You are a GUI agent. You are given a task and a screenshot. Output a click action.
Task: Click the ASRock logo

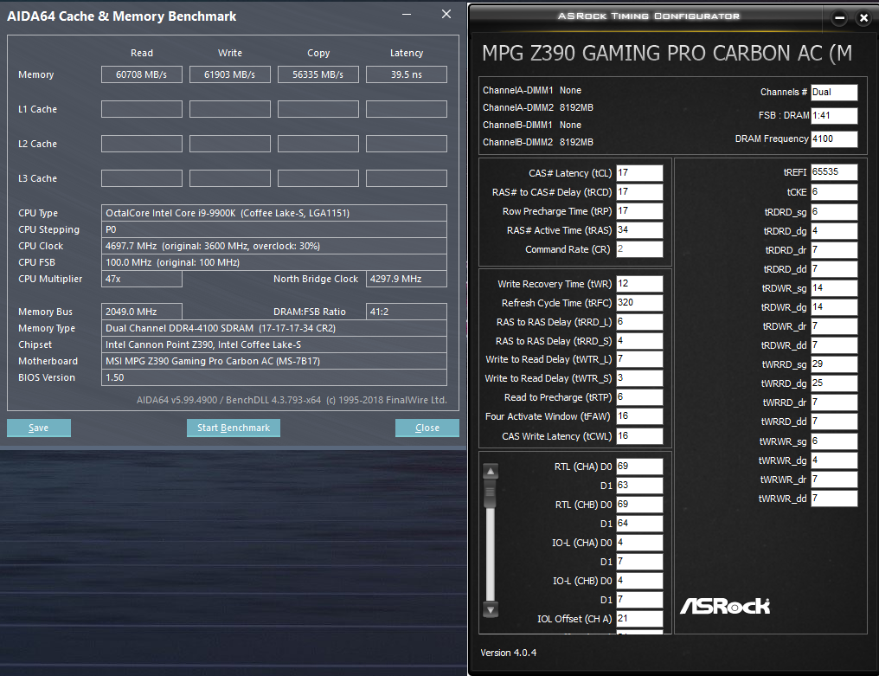pos(725,606)
